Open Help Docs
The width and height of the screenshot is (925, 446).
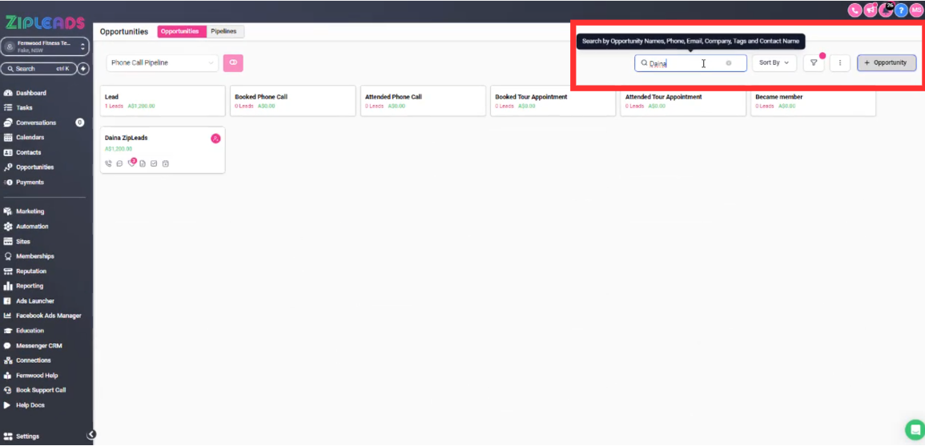point(30,405)
